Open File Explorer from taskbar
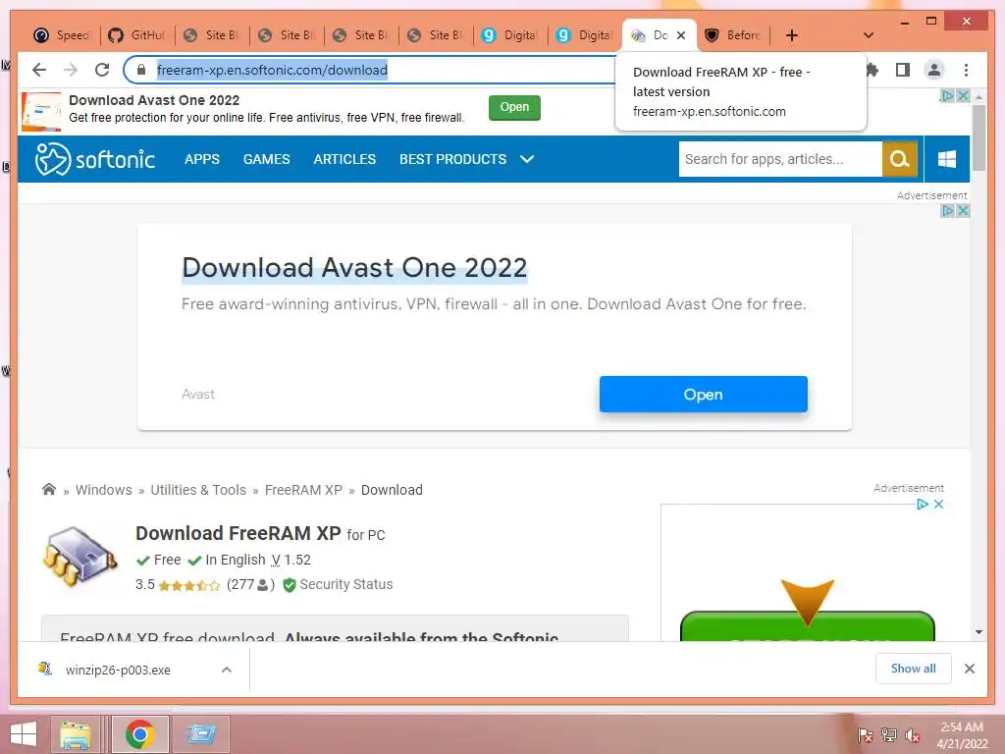This screenshot has width=1005, height=754. tap(75, 734)
